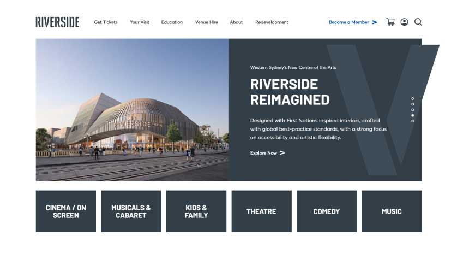This screenshot has height=259, width=457.
Task: Click the Become a Member link
Action: (349, 22)
